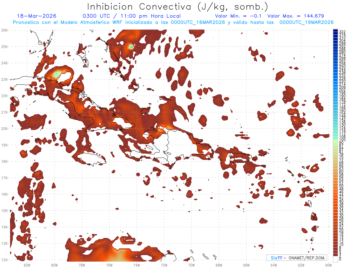Screen dimensions: 349x269
Task: Click the 14N latitude label
Action: (x=4, y=227)
